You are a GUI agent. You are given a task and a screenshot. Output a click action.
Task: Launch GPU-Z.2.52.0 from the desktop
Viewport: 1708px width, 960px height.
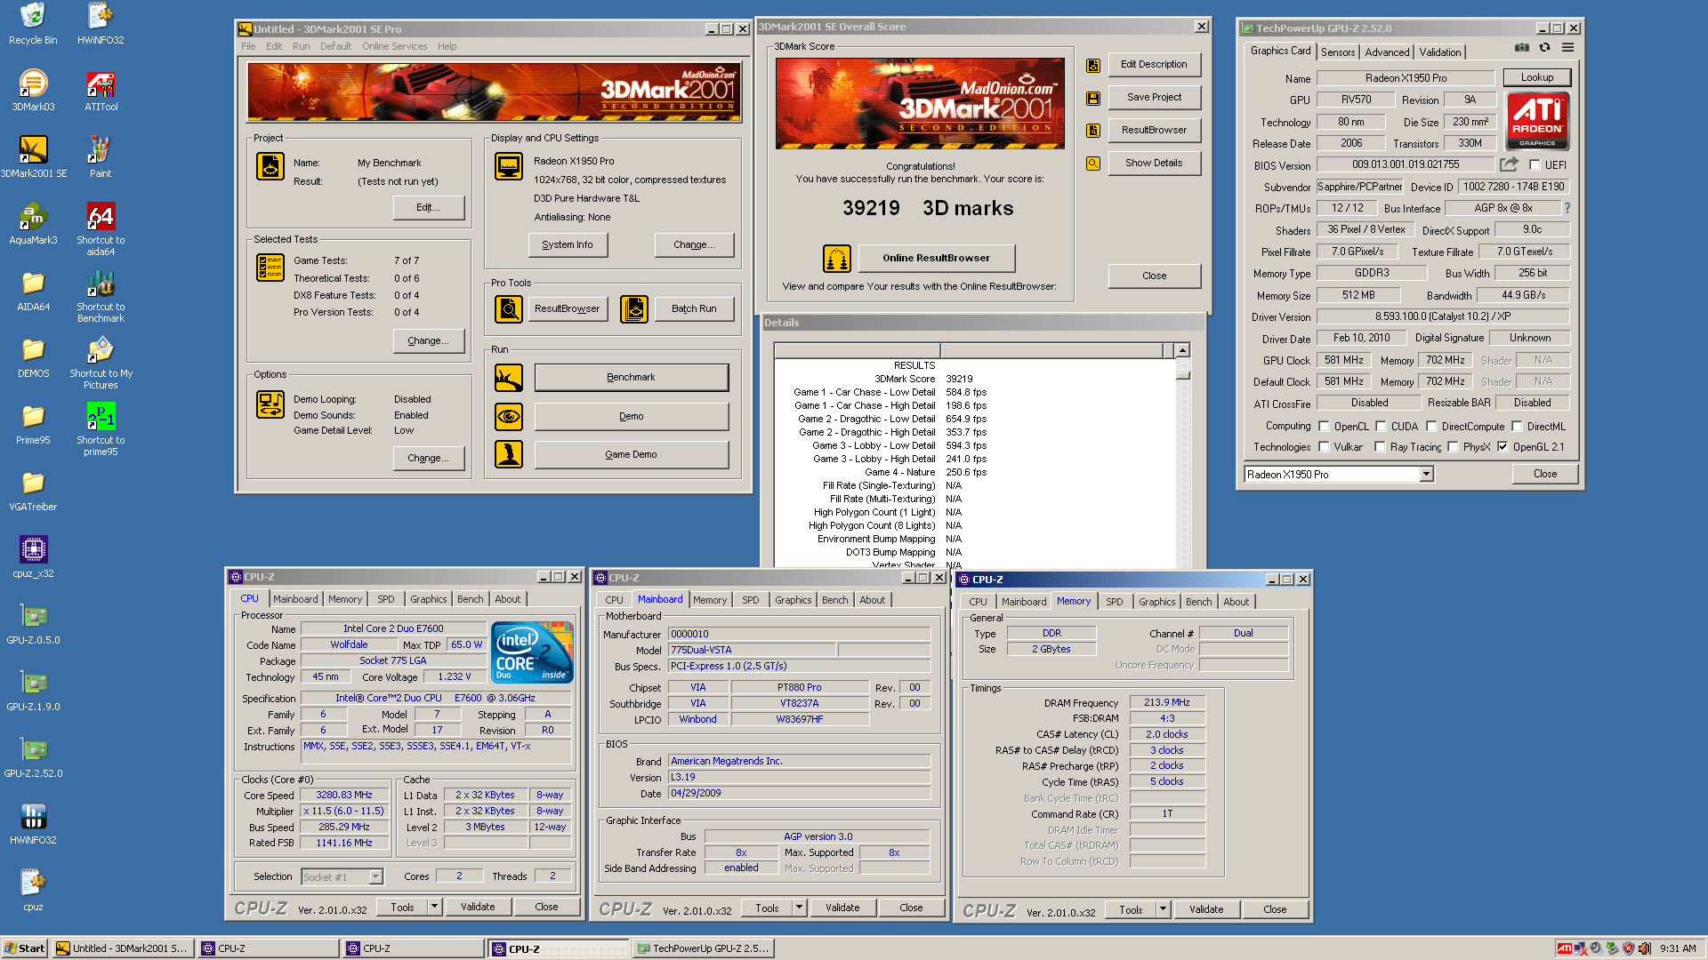[33, 756]
